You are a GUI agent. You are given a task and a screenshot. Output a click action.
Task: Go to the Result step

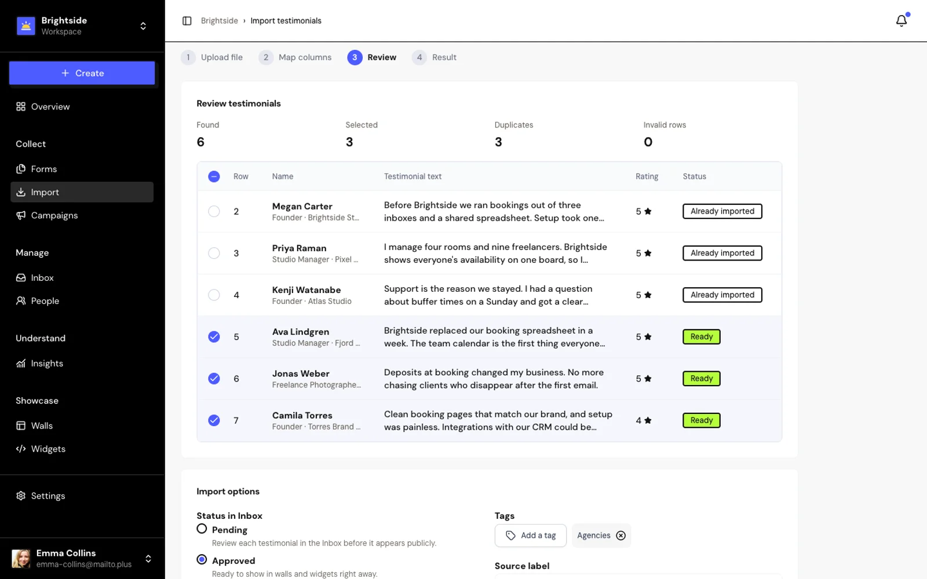435,57
